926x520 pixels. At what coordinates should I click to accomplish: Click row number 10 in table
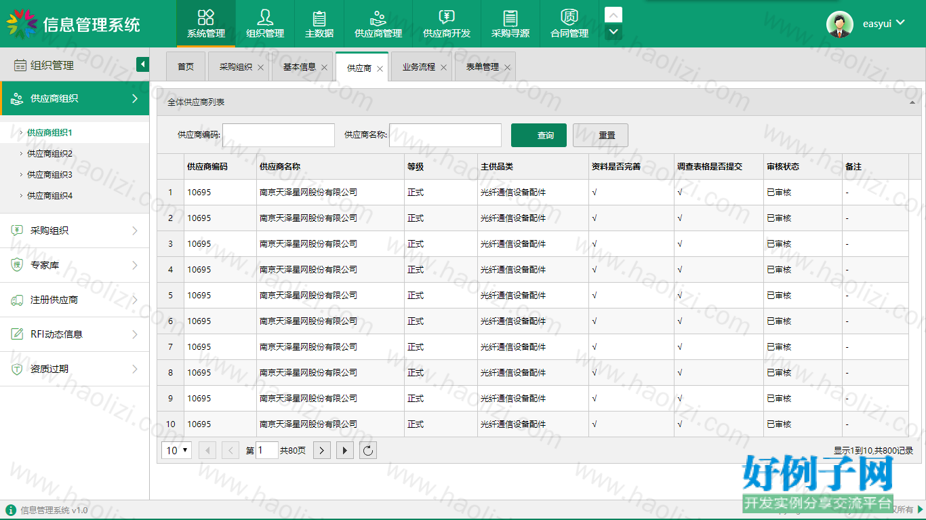[x=171, y=424]
